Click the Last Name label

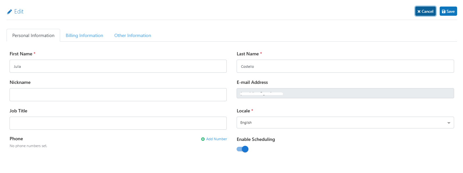point(248,54)
